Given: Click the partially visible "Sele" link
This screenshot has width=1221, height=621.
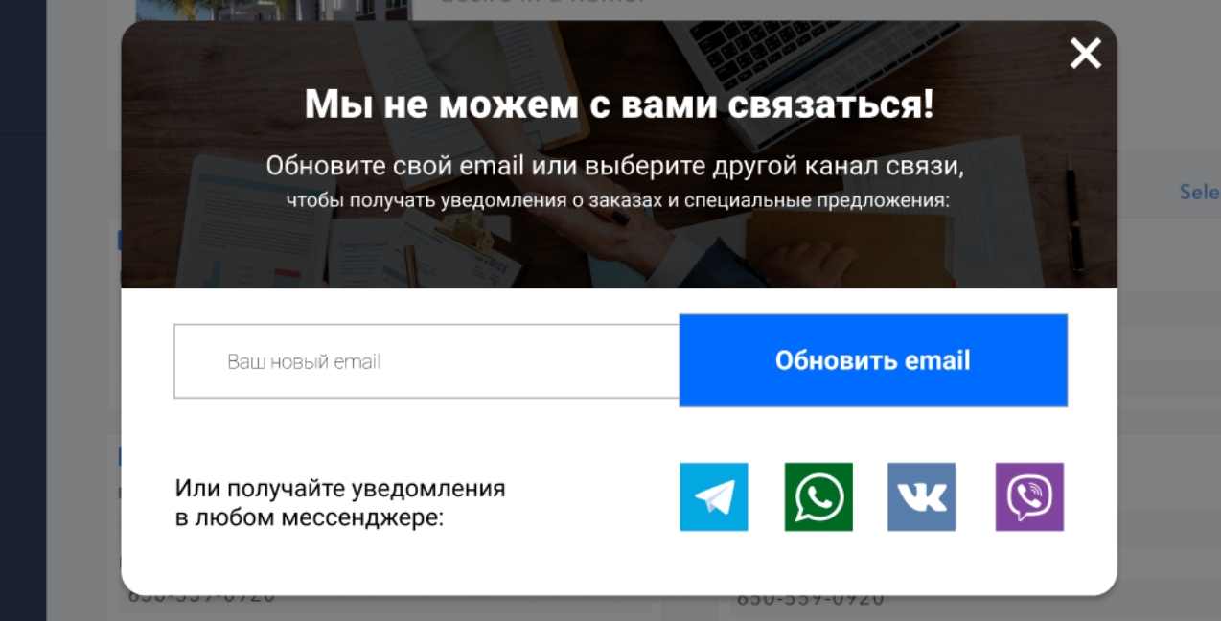Looking at the screenshot, I should point(1200,192).
